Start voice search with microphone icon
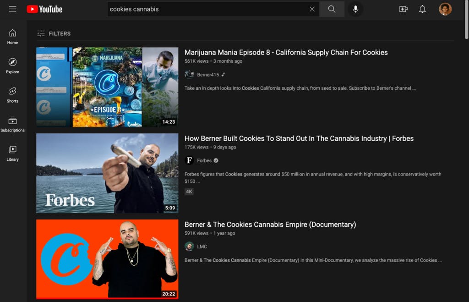Viewport: 469px width, 302px height. tap(355, 9)
